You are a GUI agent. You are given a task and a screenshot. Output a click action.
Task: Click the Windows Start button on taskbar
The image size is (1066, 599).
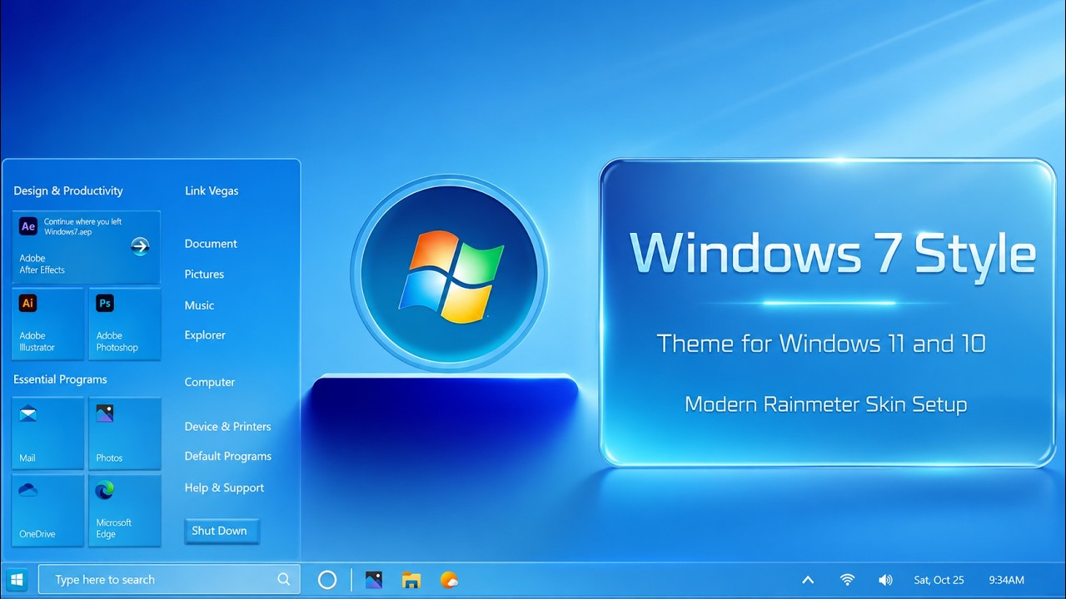[16, 580]
